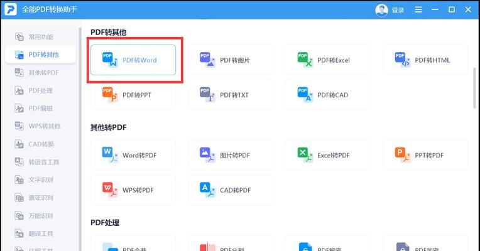
Task: Open the PDF转PPT conversion tool
Action: click(x=133, y=95)
